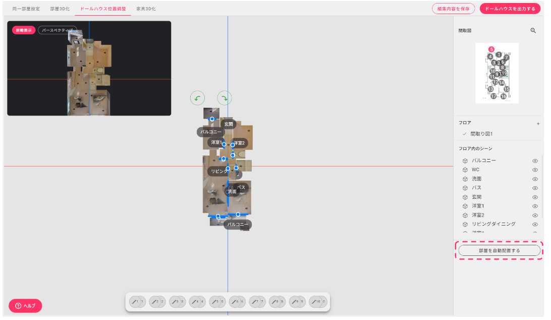Save edits with 編集内容を保存
Screen dimensions: 551x320
click(453, 9)
